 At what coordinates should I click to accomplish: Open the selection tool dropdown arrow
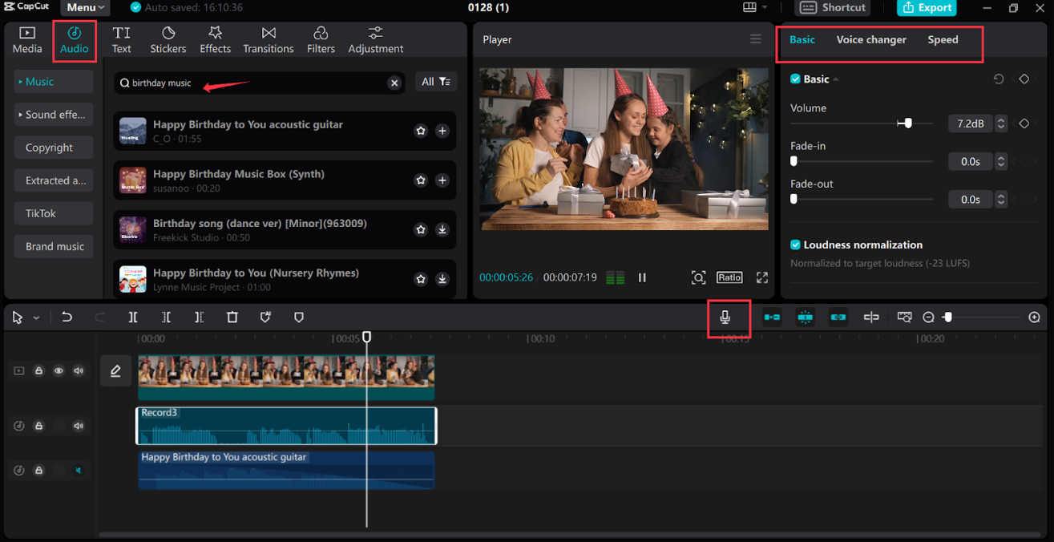36,318
